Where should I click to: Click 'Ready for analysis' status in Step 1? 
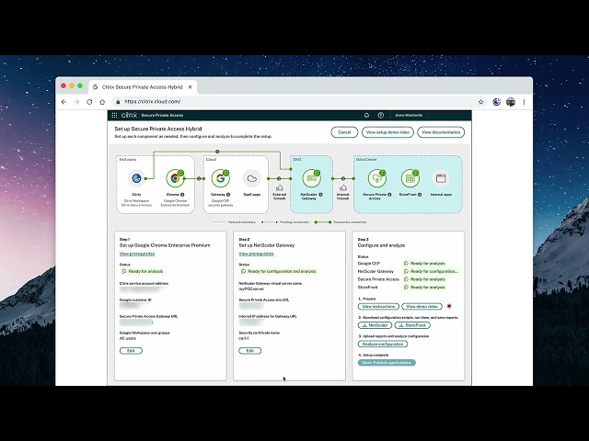[144, 271]
